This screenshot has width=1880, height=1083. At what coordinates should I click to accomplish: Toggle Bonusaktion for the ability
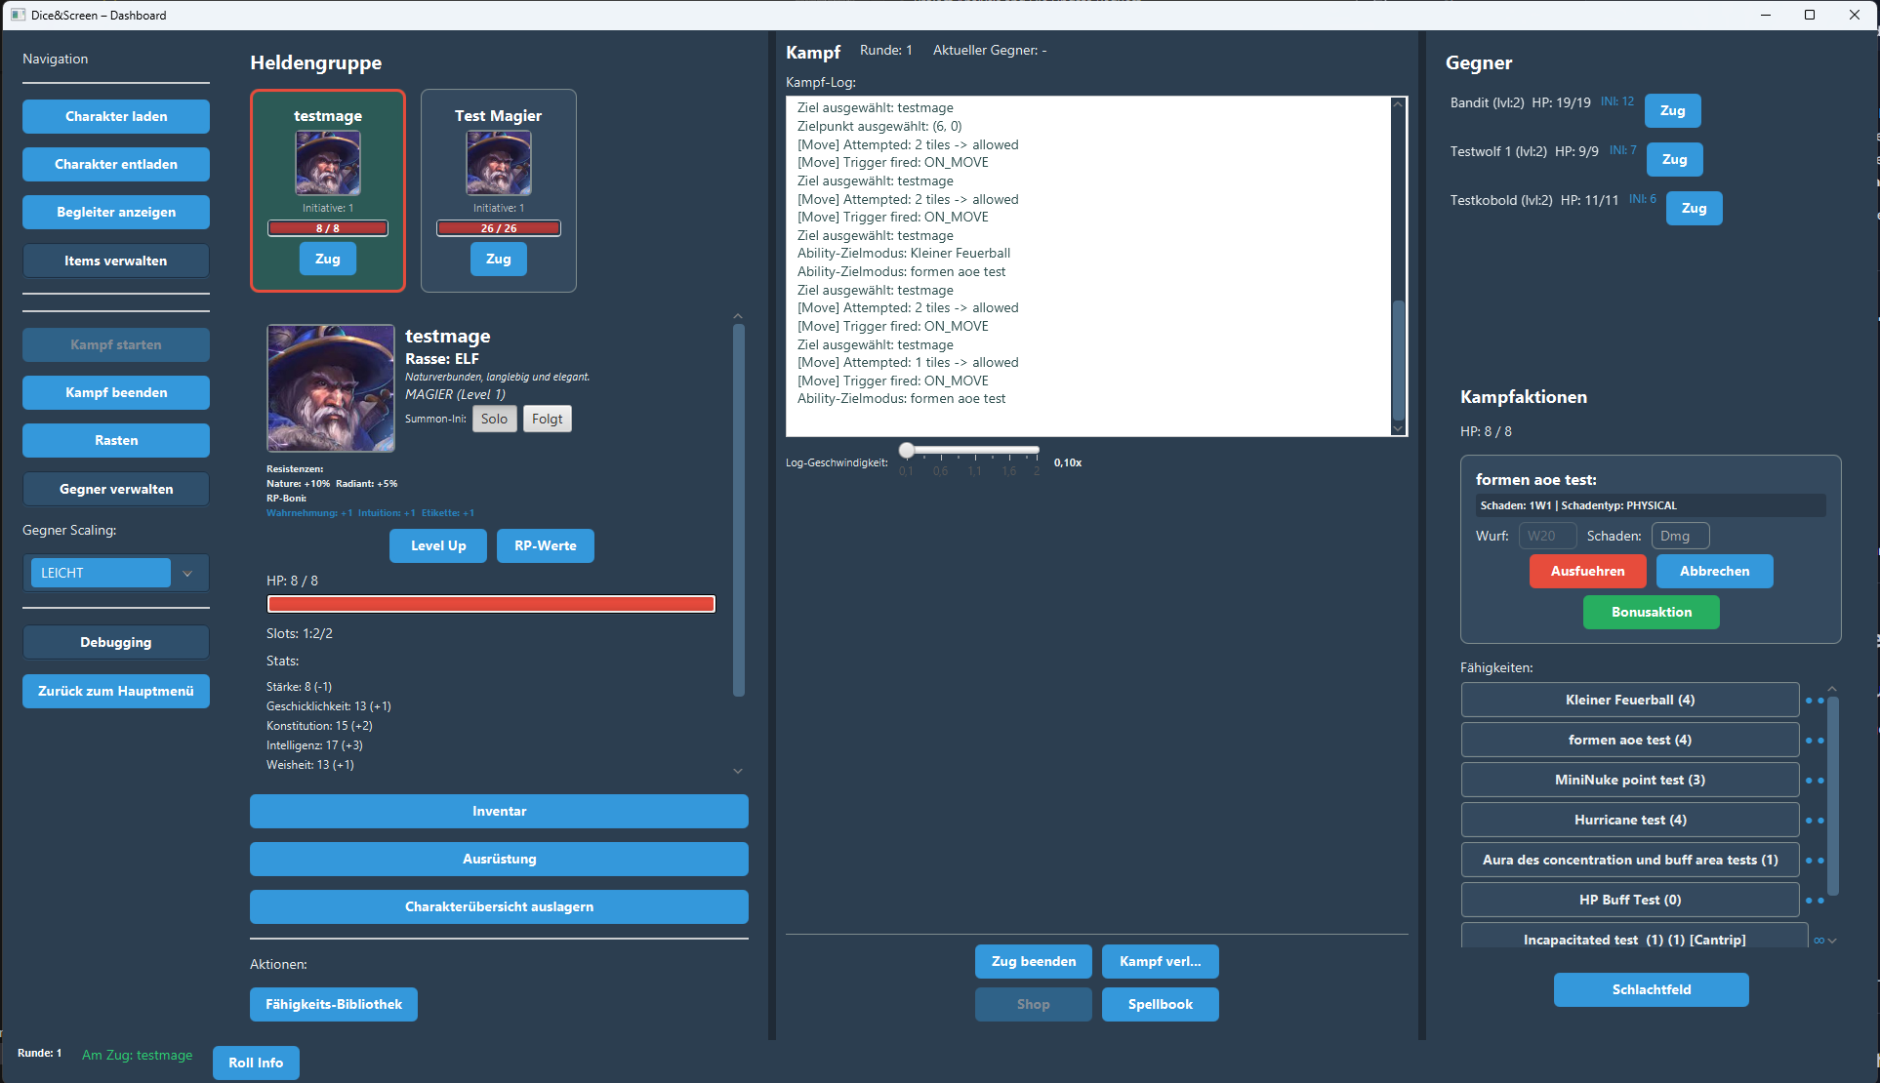coord(1651,612)
